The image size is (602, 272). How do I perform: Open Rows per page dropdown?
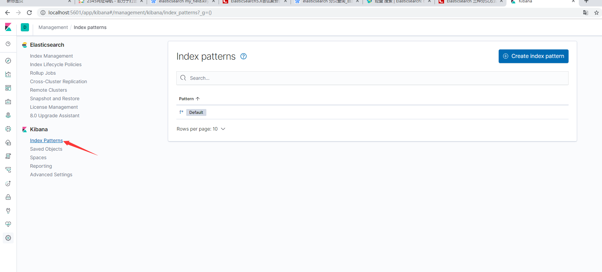click(x=201, y=129)
